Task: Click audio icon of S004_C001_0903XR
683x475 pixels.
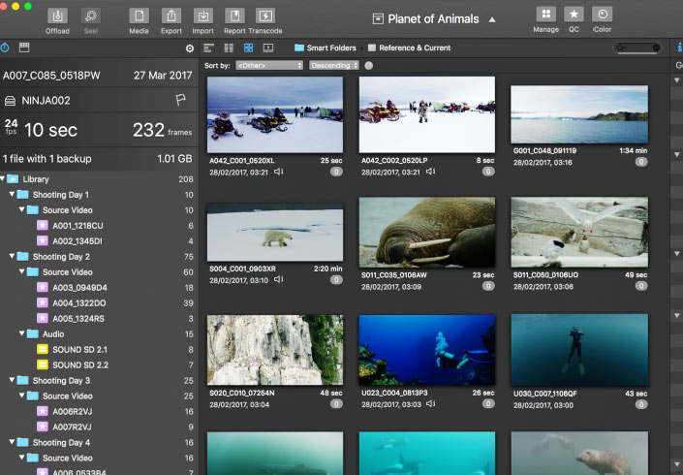Action: pyautogui.click(x=278, y=279)
